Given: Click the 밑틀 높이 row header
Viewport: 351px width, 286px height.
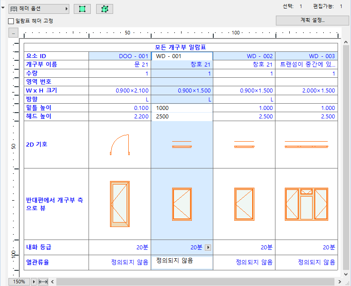Looking at the screenshot, I should (56, 108).
